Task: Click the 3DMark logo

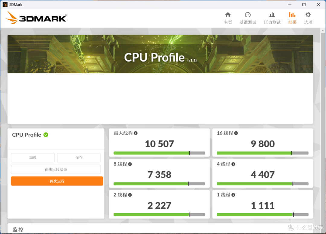Action: coord(36,18)
